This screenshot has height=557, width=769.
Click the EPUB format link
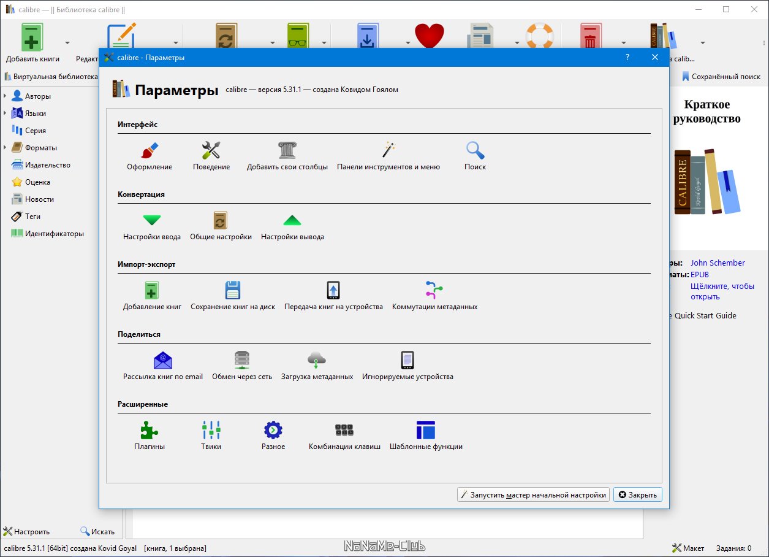(700, 275)
